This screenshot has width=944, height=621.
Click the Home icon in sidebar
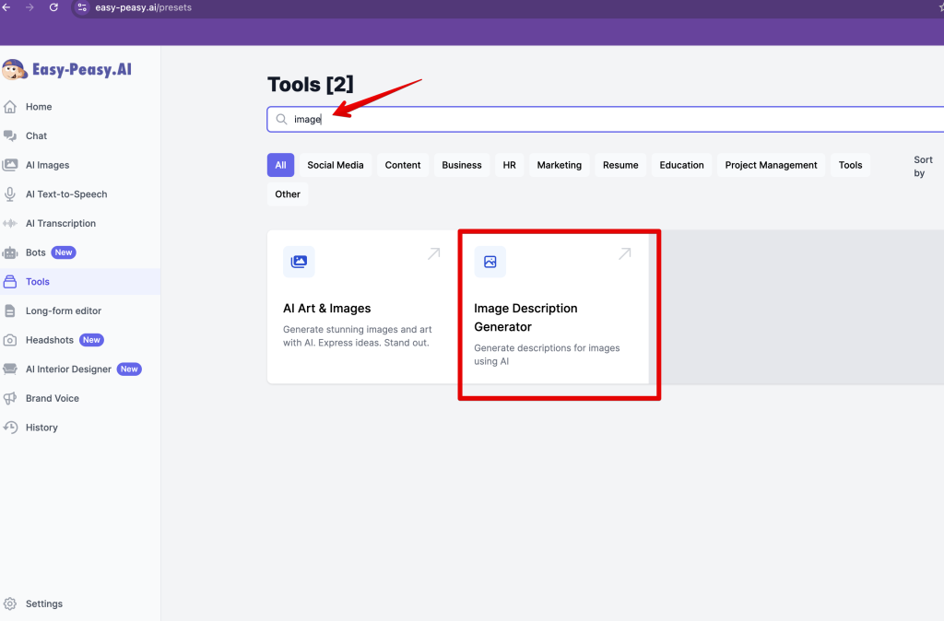click(10, 107)
